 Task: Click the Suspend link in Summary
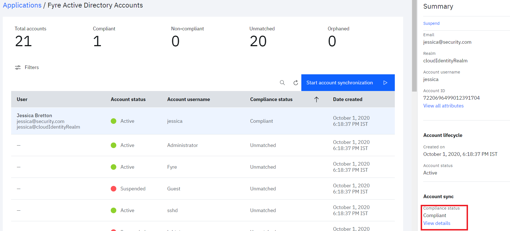pyautogui.click(x=431, y=23)
